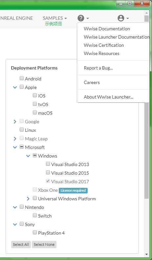Image resolution: width=152 pixels, height=260 pixels.
Task: Minimize the launcher window
Action: click(x=121, y=3)
